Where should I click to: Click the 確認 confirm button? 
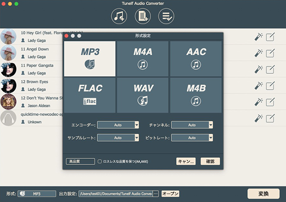point(210,161)
